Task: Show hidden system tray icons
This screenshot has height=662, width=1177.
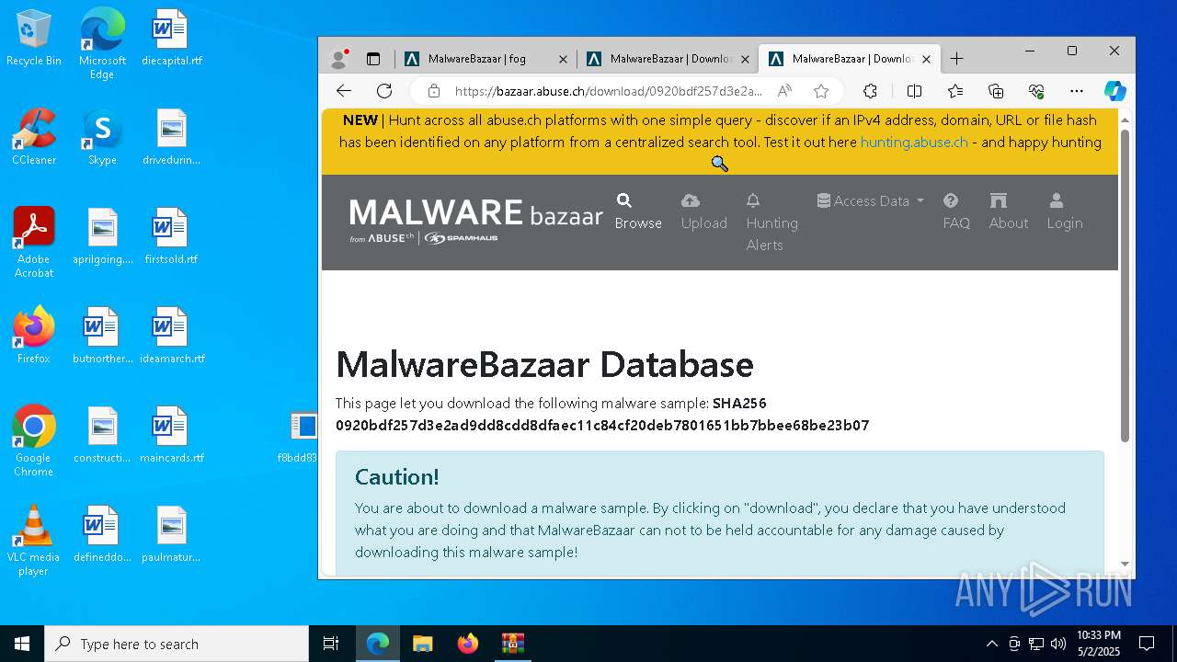Action: click(991, 644)
